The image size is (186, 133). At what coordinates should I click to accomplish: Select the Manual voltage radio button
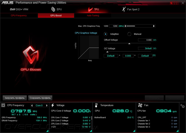(129, 34)
